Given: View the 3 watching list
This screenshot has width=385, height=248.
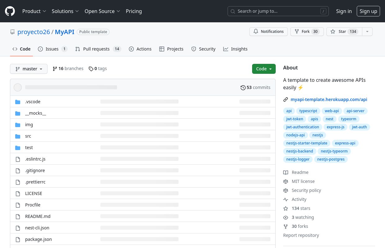Looking at the screenshot, I should (x=299, y=217).
